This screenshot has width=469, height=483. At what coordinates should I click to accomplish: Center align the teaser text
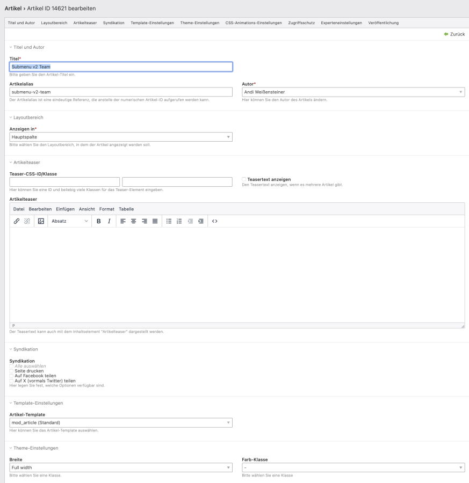tap(134, 221)
